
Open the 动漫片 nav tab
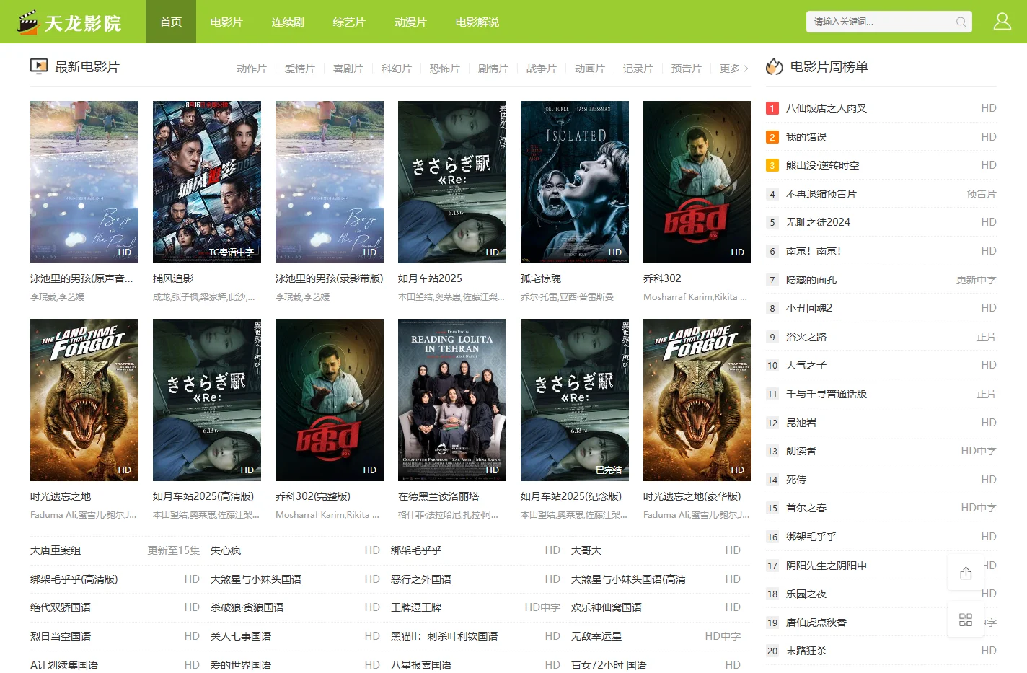point(410,22)
